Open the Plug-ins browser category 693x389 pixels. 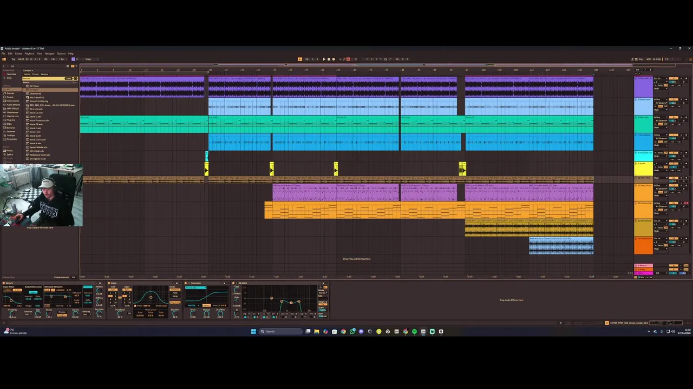pos(10,120)
